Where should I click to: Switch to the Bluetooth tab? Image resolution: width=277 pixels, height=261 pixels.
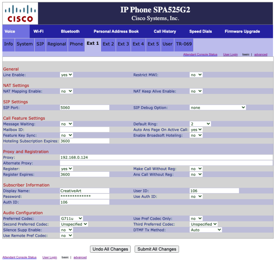[x=70, y=31]
